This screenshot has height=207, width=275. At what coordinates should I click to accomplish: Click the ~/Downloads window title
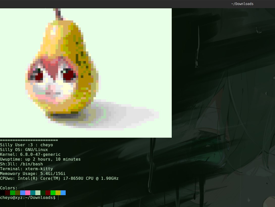pyautogui.click(x=242, y=4)
